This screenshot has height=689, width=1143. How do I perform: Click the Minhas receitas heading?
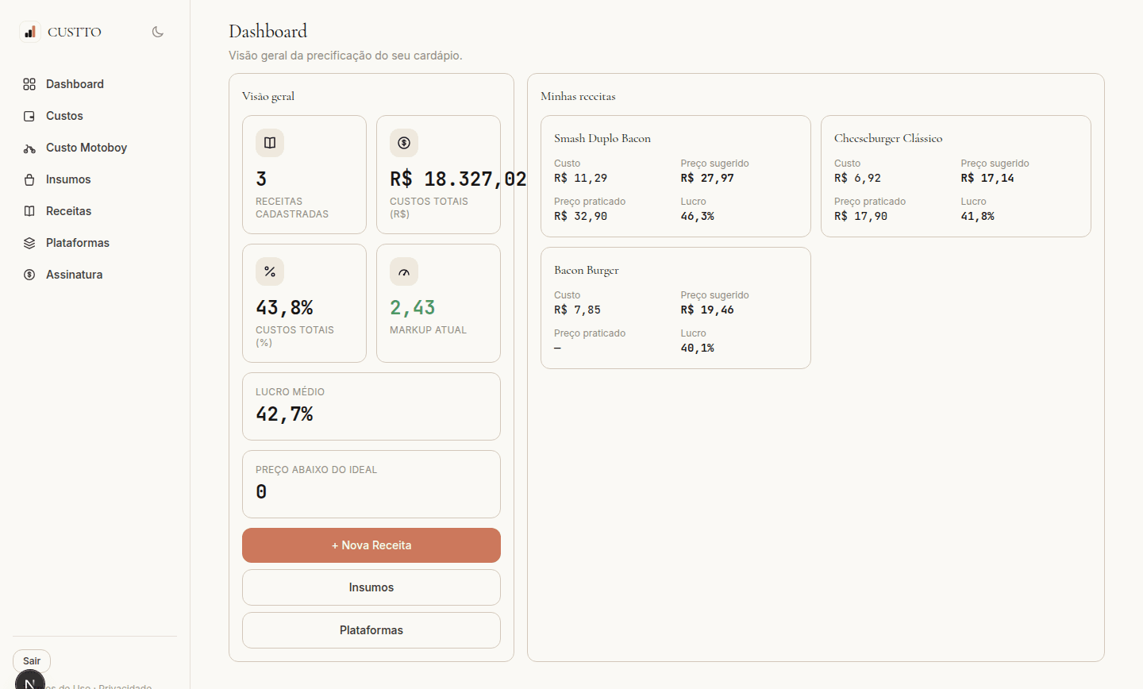tap(578, 96)
